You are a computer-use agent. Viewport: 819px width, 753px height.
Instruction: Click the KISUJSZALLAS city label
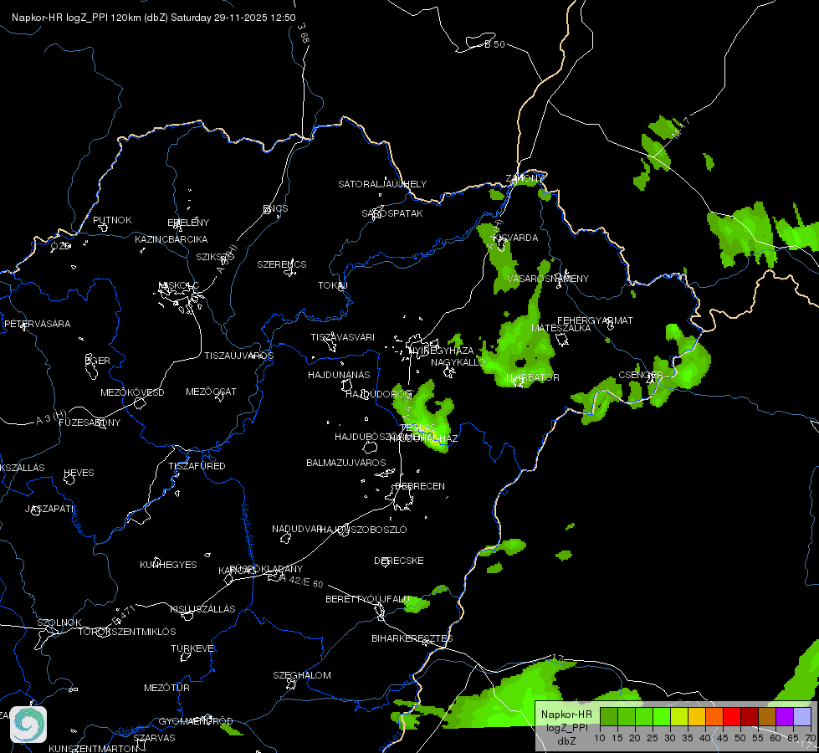202,609
